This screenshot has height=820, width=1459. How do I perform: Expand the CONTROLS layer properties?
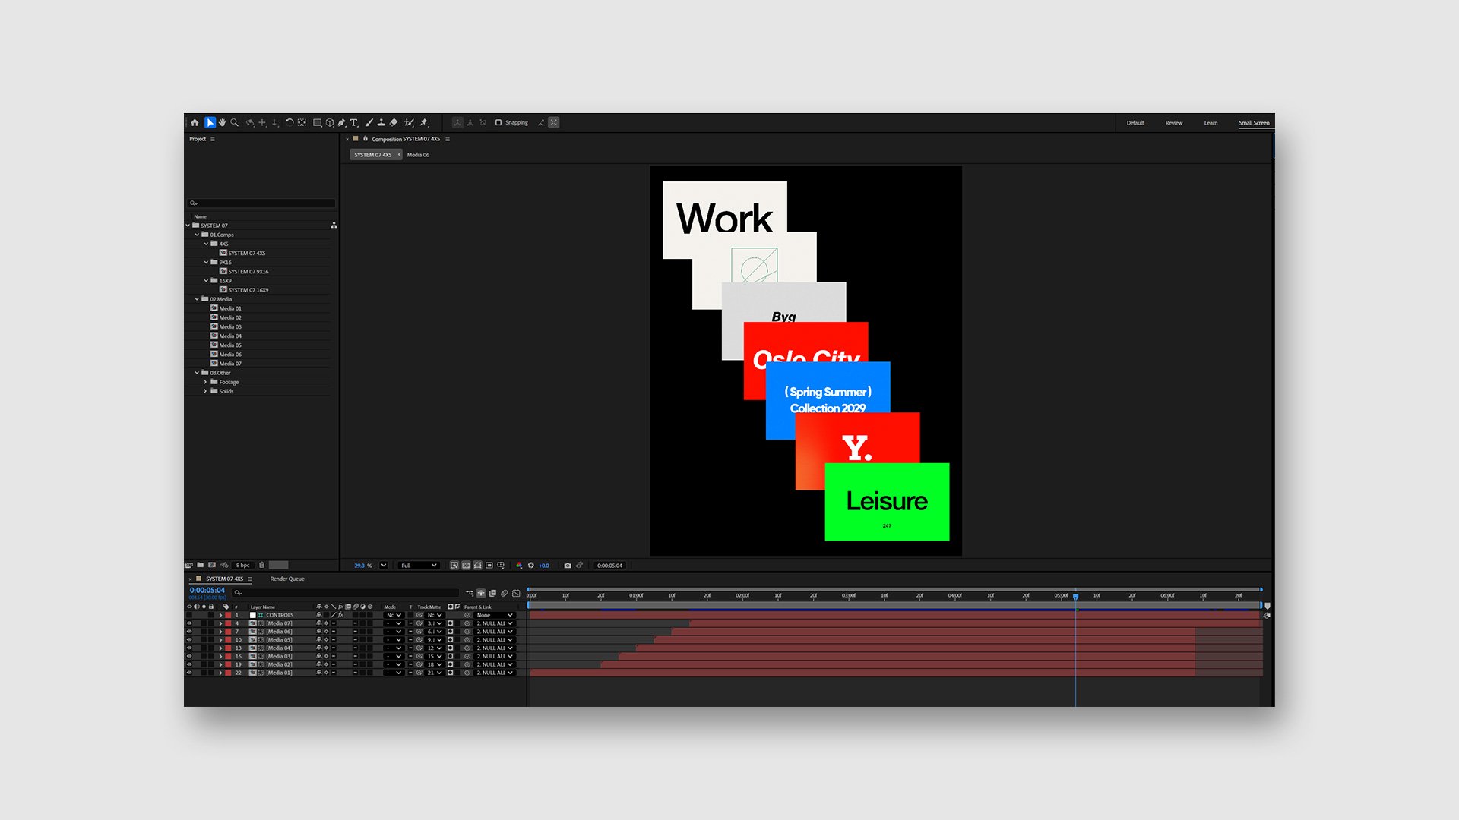click(x=220, y=615)
